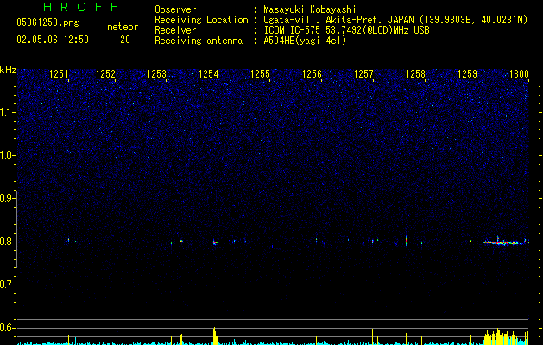The height and width of the screenshot is (345, 543).
Task: Select the Receiving Location label
Action: pos(201,20)
